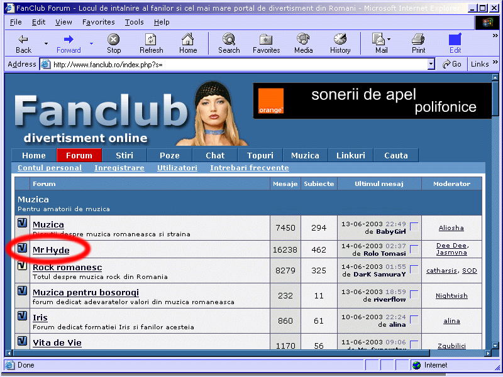
Task: Open the Poze tab
Action: point(169,155)
